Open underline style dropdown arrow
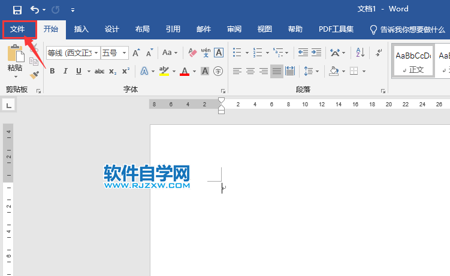Screen dimensions: 450x276 (89, 71)
